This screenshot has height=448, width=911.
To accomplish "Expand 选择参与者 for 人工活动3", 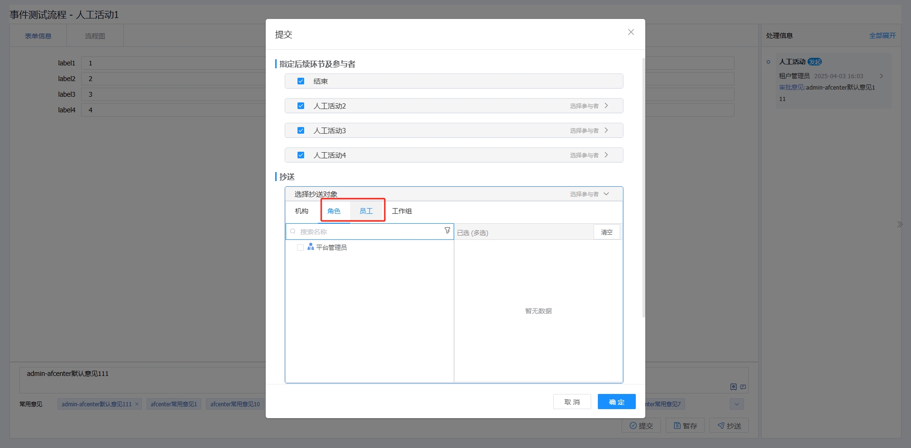I will click(x=606, y=130).
